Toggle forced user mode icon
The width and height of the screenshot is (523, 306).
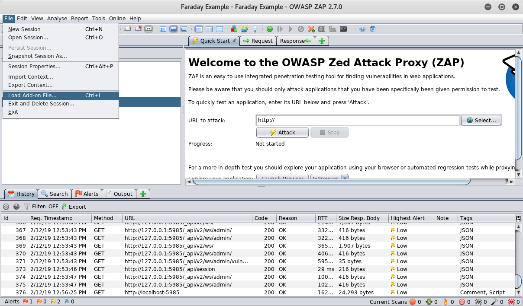pyautogui.click(x=333, y=29)
